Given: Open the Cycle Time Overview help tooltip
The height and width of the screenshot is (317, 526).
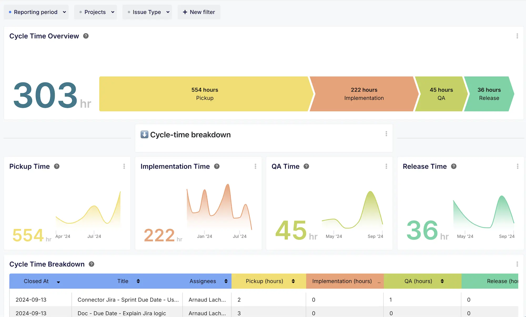Looking at the screenshot, I should pos(85,36).
